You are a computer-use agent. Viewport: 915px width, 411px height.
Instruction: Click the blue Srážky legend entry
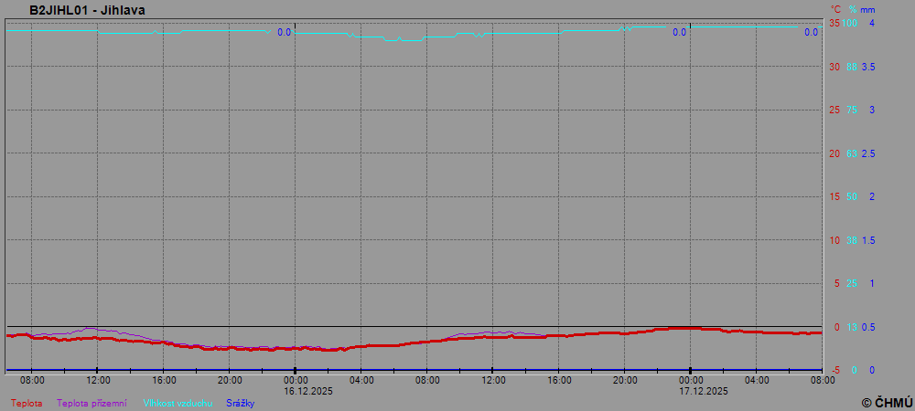tap(239, 403)
